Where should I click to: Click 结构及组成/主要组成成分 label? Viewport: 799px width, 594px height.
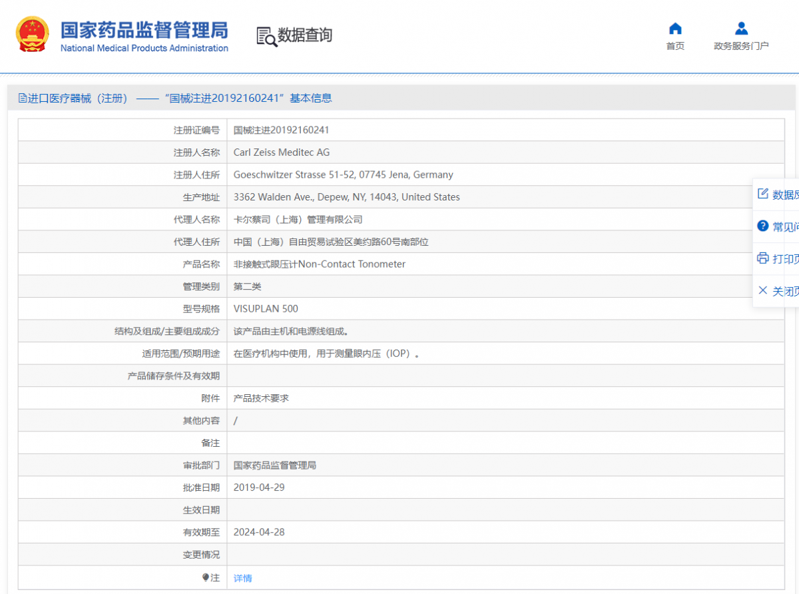click(x=167, y=331)
